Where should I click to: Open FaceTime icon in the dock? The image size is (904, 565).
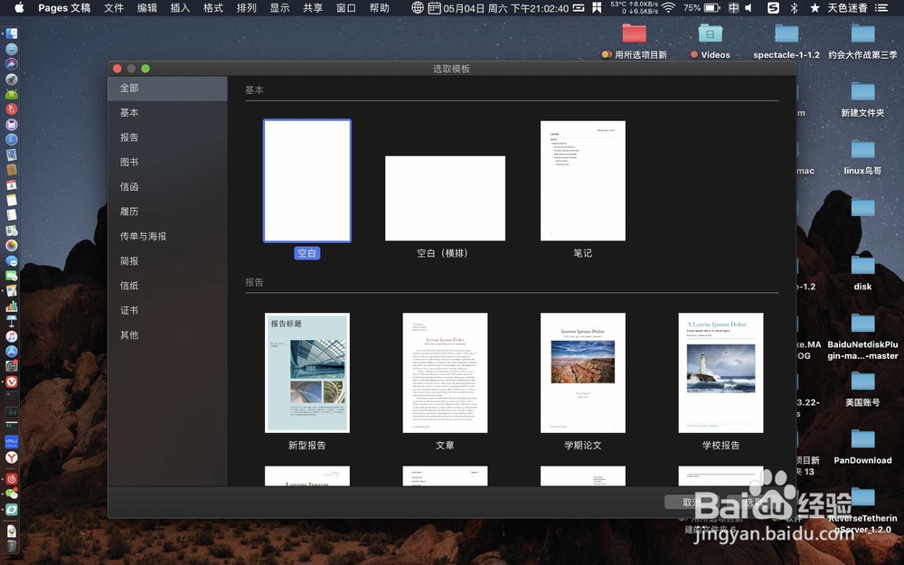(x=12, y=276)
